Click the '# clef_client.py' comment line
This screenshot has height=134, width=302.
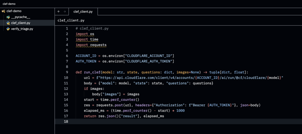coord(92,29)
